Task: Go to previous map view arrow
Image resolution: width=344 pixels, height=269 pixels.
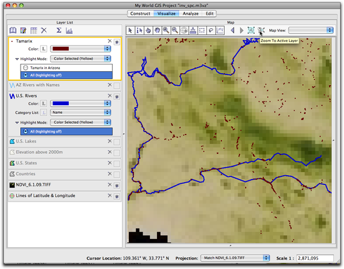Action: pos(233,30)
